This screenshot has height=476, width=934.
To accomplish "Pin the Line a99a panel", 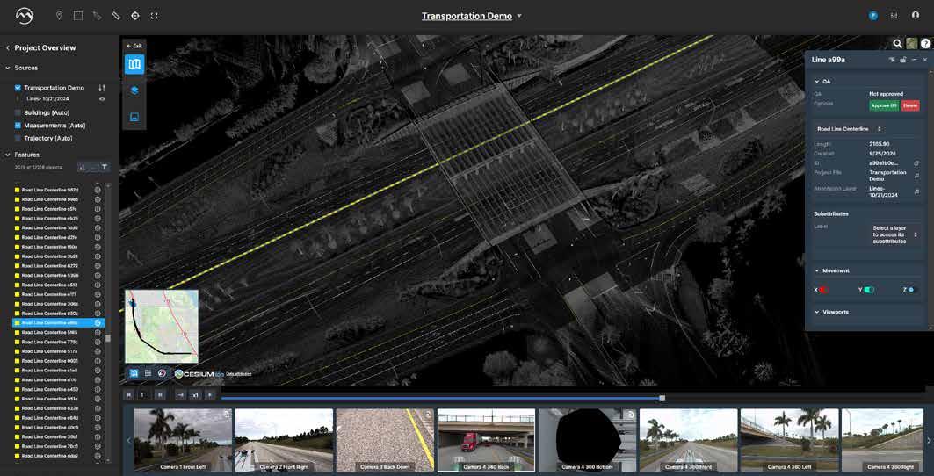I will click(892, 60).
